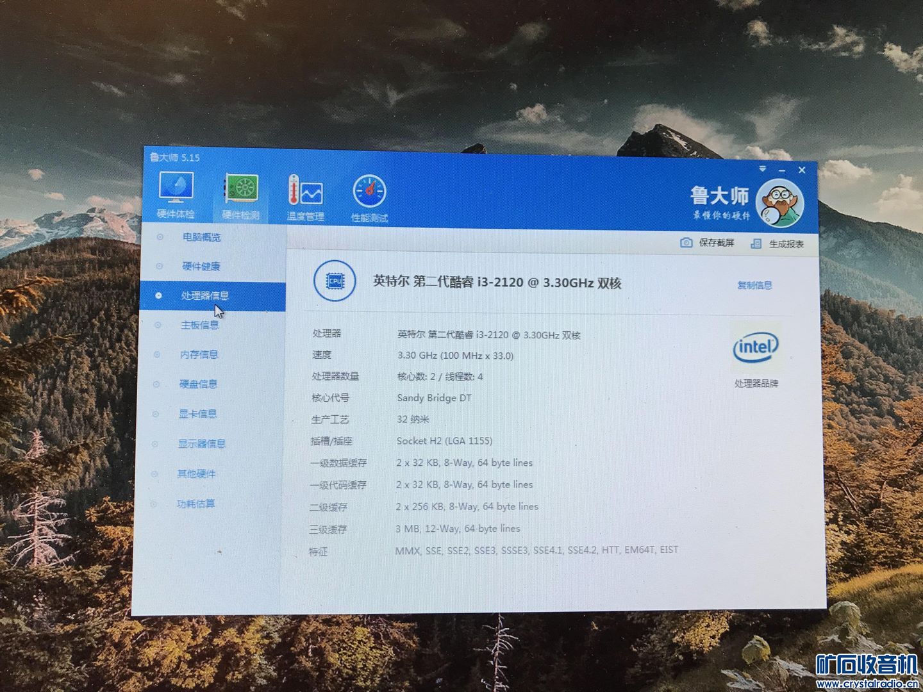Click the MMX, SSE features list

tap(536, 550)
